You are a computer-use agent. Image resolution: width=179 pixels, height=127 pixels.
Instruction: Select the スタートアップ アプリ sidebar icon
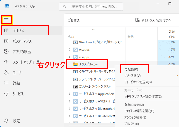[7, 62]
